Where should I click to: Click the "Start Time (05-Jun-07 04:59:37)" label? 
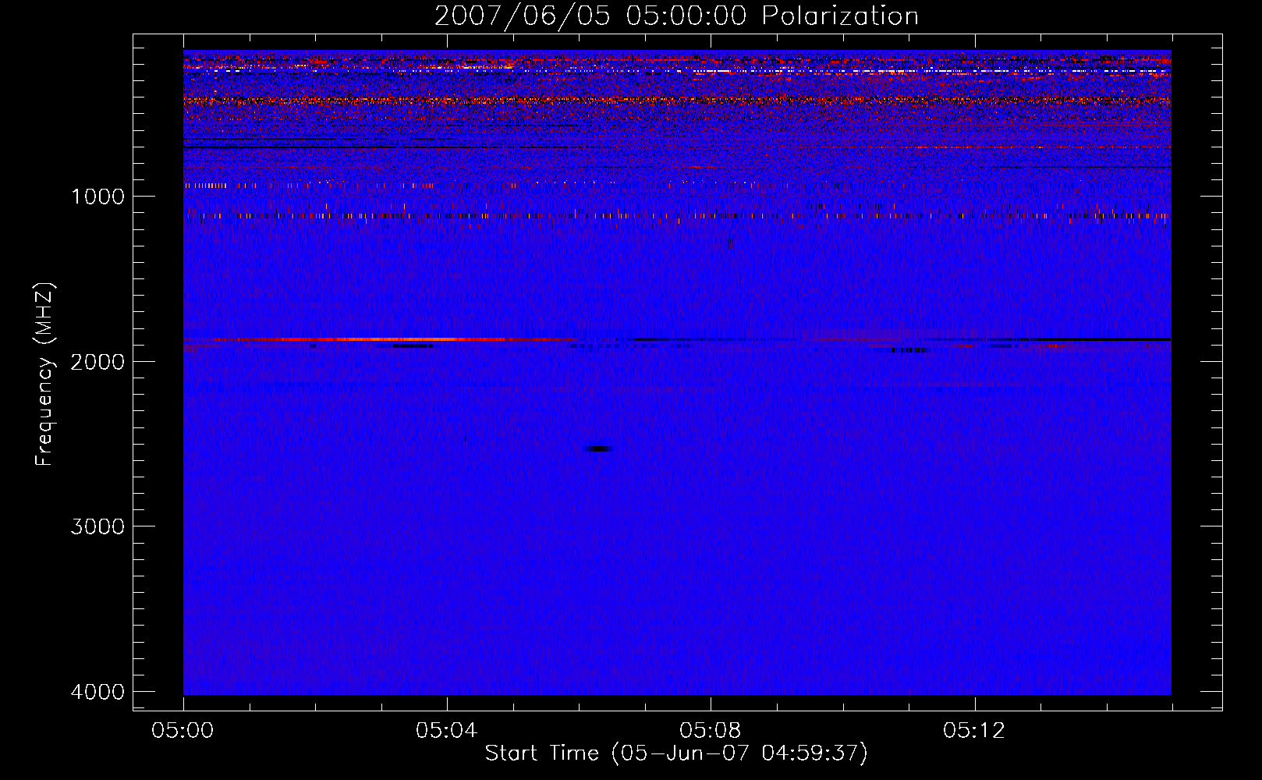click(676, 753)
